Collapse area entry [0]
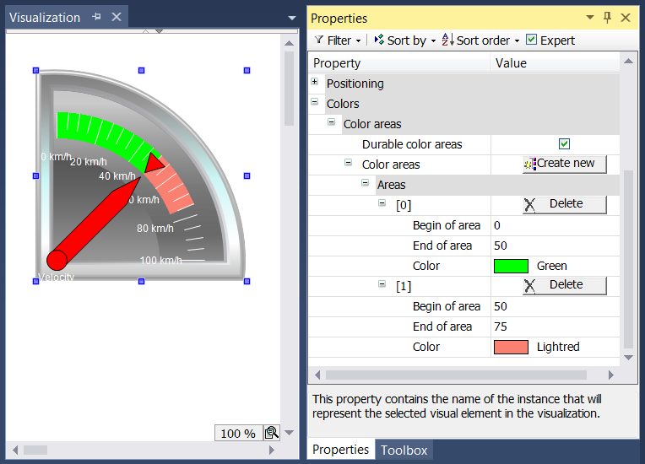This screenshot has height=464, width=645. coord(382,202)
